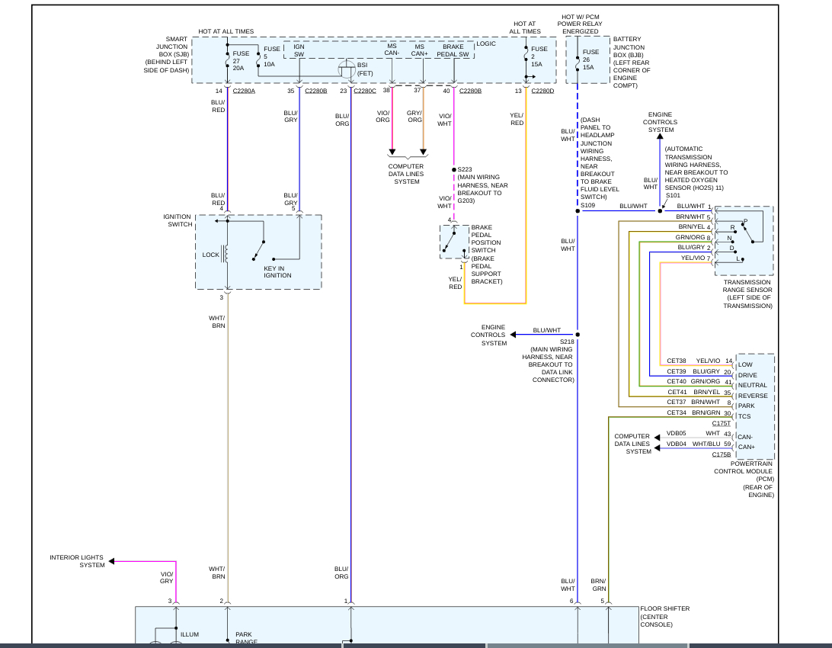Image resolution: width=832 pixels, height=648 pixels.
Task: Click the S109 splice label
Action: (x=587, y=205)
